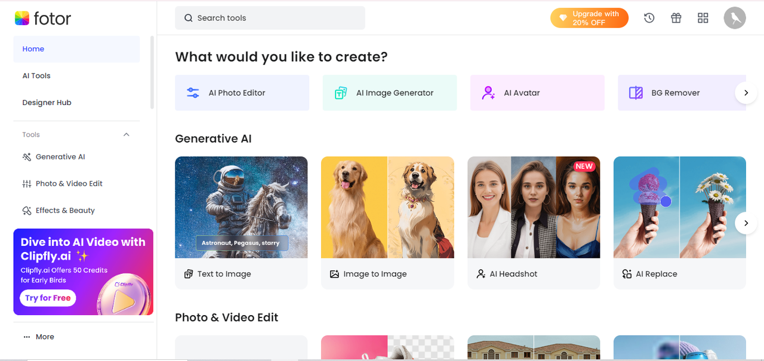Screen dimensions: 764x361
Task: Open Designer Hub in sidebar
Action: point(76,103)
